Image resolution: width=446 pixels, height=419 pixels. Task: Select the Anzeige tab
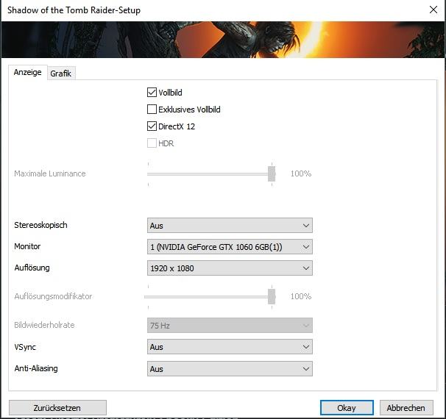tap(27, 72)
